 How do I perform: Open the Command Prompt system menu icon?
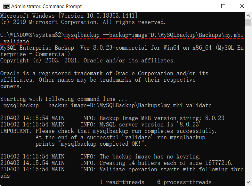coord(5,6)
